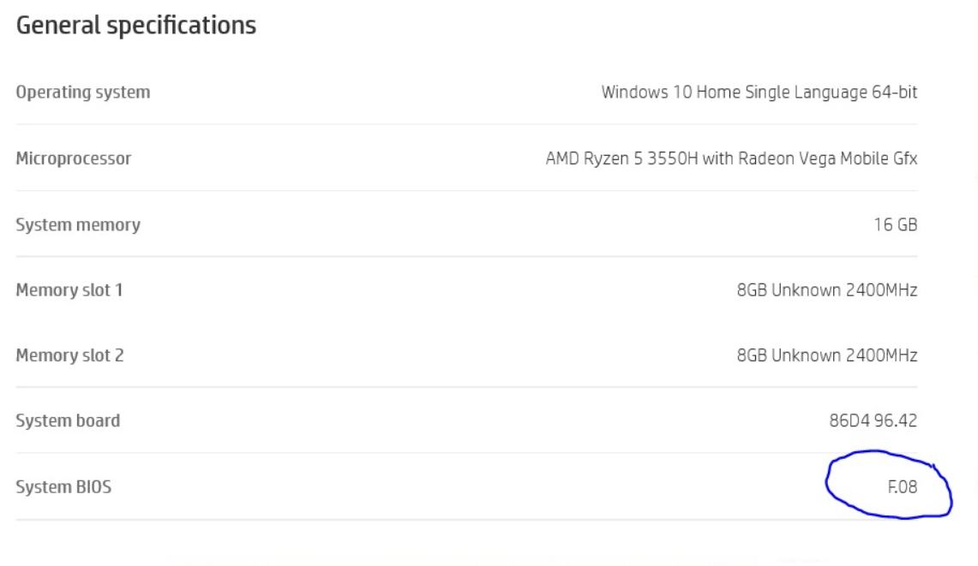Viewport: 978px width, 566px height.
Task: Select the Microprocessor label
Action: (74, 158)
